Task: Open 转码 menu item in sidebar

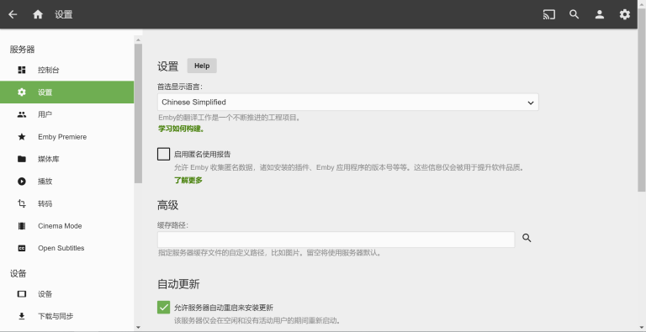Action: [x=66, y=203]
